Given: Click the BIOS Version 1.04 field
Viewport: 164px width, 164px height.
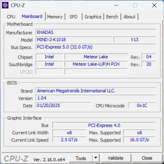Looking at the screenshot, I should point(96,98).
